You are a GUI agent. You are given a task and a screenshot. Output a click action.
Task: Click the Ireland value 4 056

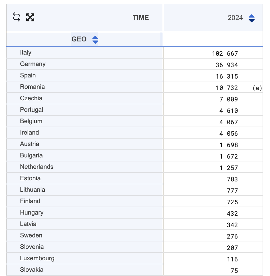point(229,134)
